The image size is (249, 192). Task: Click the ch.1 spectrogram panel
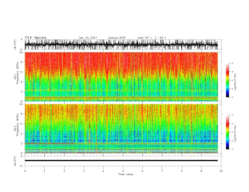(121, 77)
